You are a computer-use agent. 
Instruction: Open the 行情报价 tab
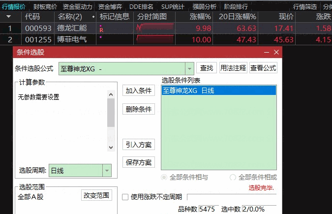[x=14, y=7]
